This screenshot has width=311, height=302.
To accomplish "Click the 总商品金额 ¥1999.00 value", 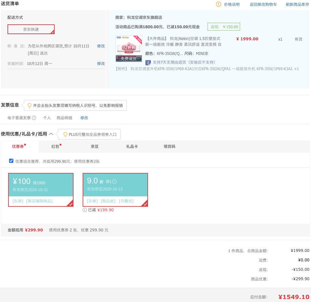I will tap(300, 251).
